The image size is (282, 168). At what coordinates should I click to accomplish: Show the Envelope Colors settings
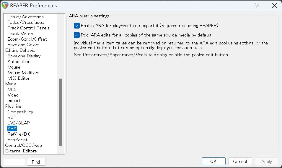point(23,45)
